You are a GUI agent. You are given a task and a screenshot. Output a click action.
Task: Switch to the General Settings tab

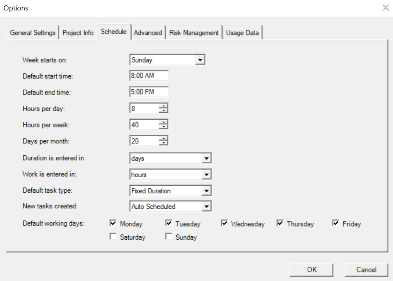pos(32,33)
